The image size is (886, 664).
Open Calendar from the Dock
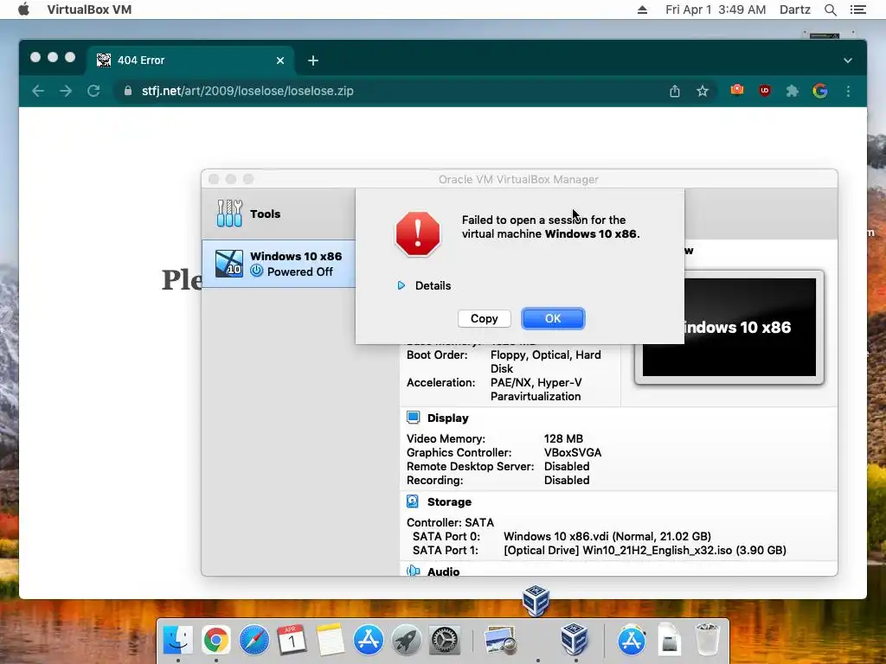click(x=292, y=641)
